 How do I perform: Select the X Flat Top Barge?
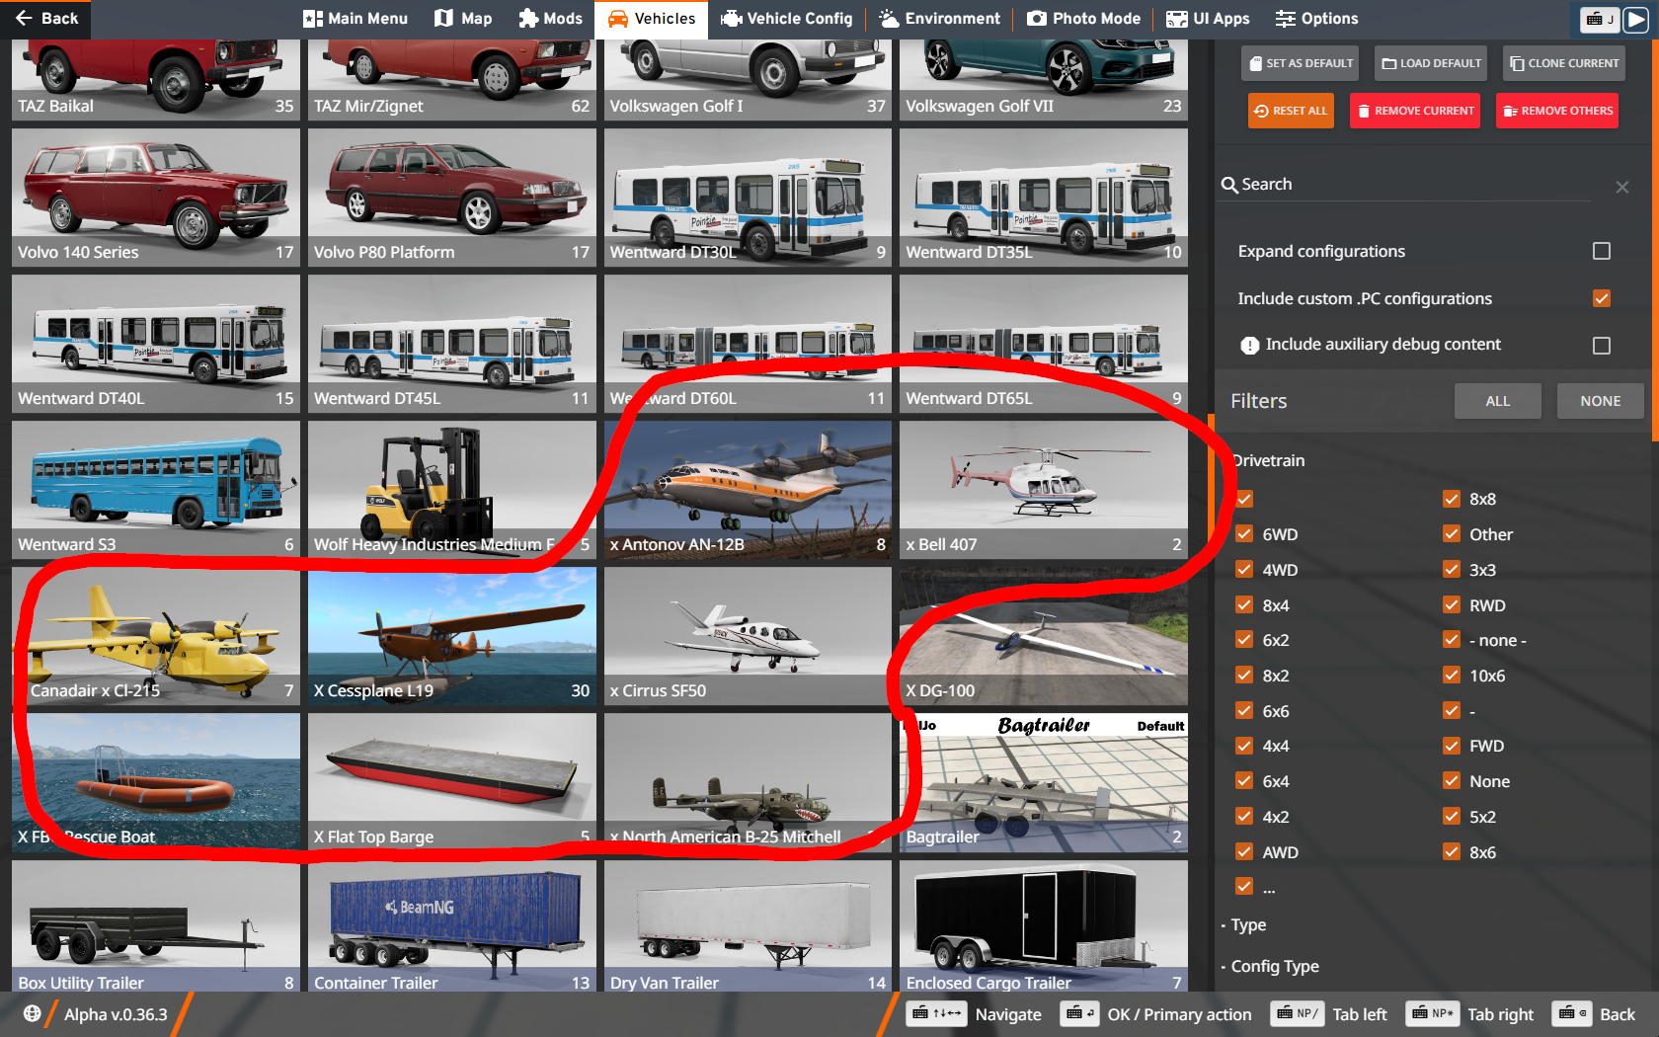[452, 782]
